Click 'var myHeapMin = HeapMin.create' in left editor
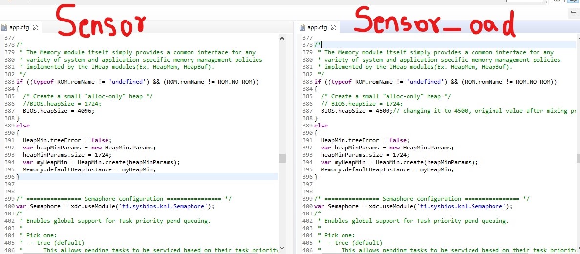 101,162
